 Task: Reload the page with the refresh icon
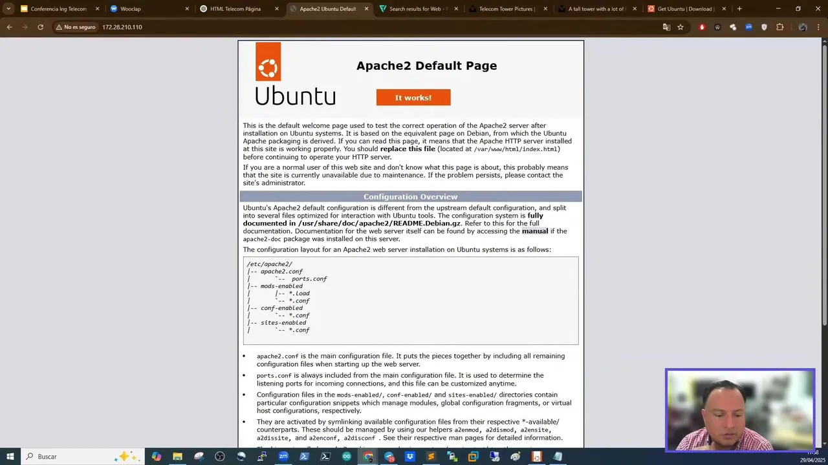coord(40,27)
